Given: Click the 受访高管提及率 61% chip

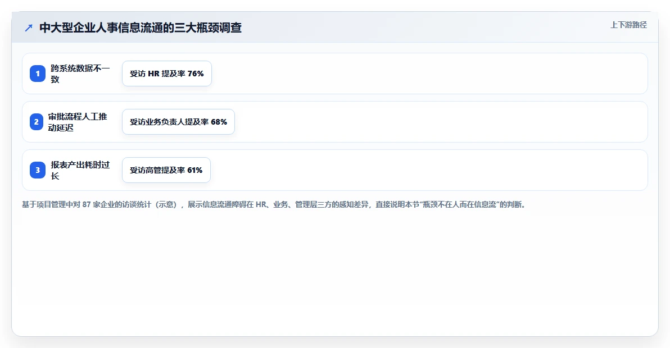Looking at the screenshot, I should 166,170.
